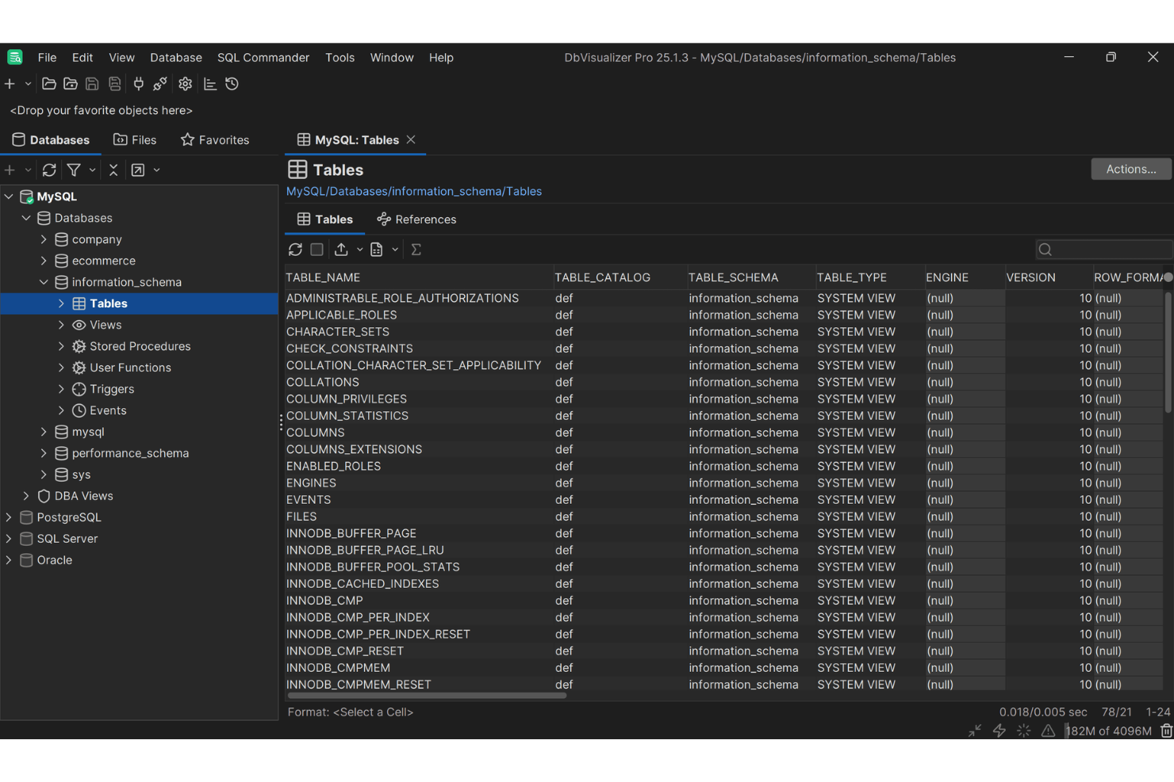The image size is (1174, 782).
Task: Click the Actions button
Action: [x=1130, y=169]
